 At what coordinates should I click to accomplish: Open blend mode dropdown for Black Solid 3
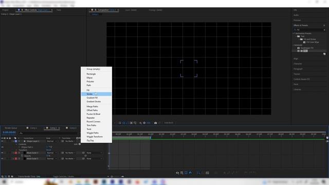click(x=51, y=153)
